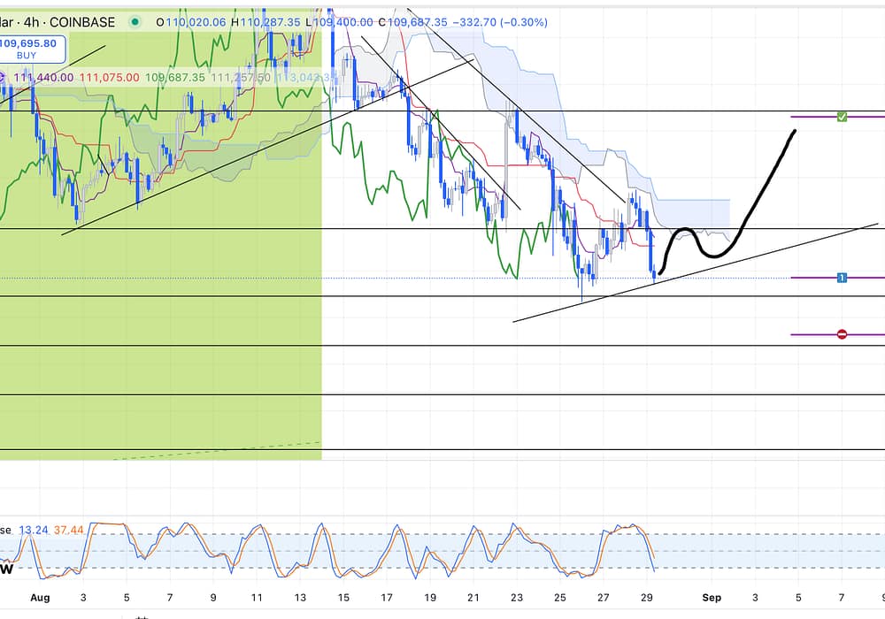The width and height of the screenshot is (885, 619).
Task: Click the red indicator value 111,075.00
Action: (109, 78)
